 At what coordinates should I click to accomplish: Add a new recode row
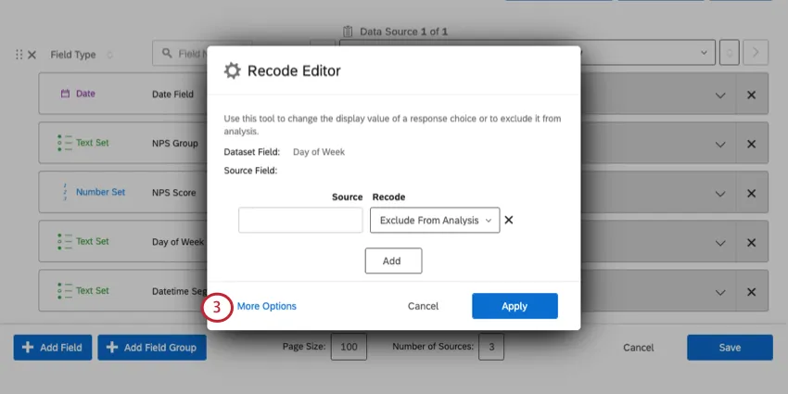[393, 261]
